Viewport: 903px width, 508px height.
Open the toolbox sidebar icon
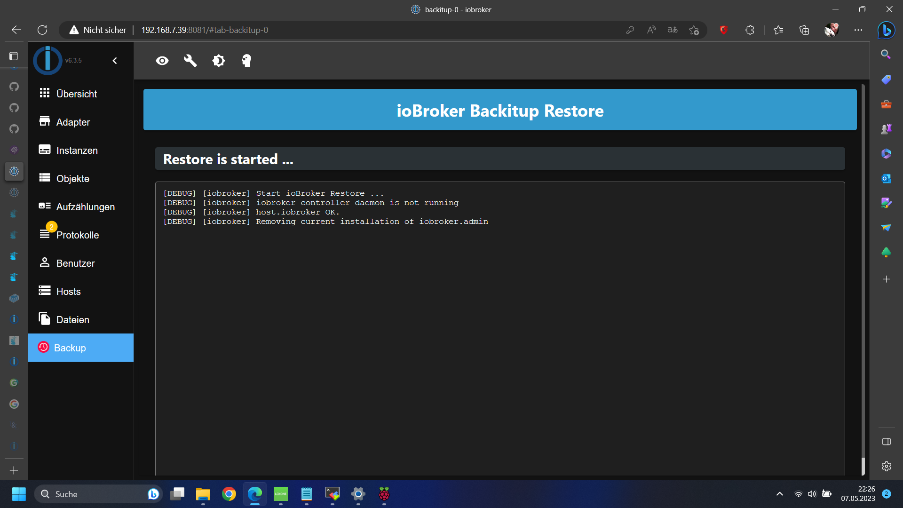tap(886, 104)
